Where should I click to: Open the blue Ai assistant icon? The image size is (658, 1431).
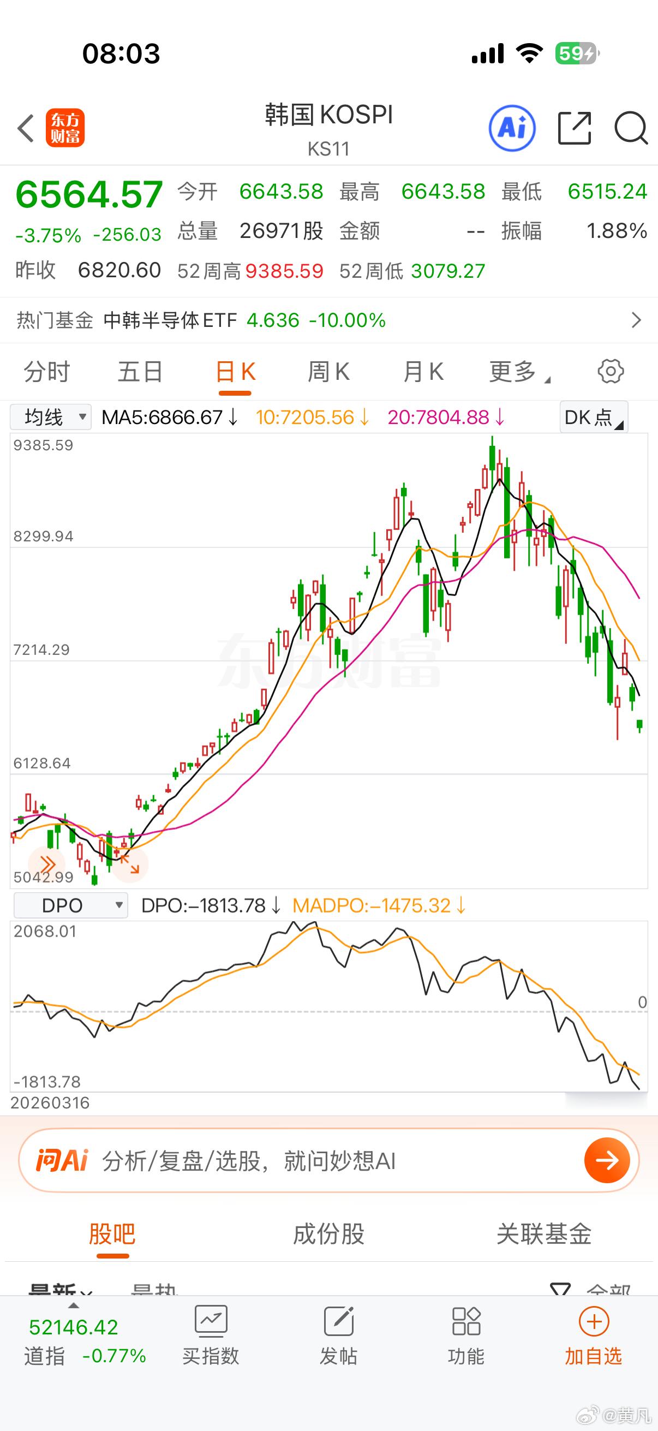512,128
